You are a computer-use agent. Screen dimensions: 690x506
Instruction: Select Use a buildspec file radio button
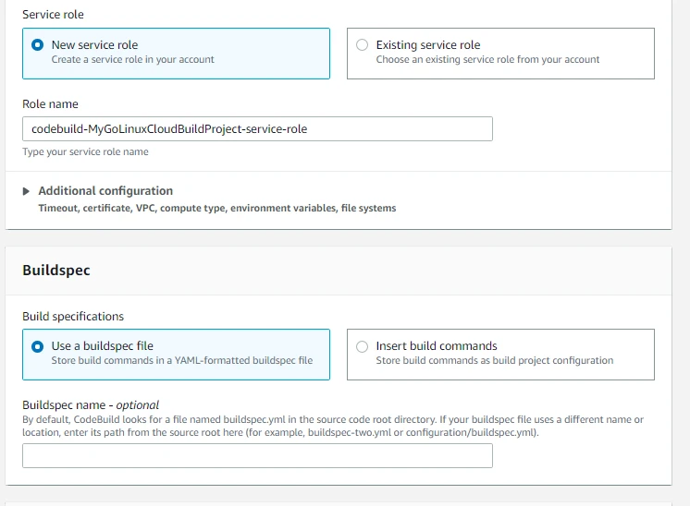(37, 346)
